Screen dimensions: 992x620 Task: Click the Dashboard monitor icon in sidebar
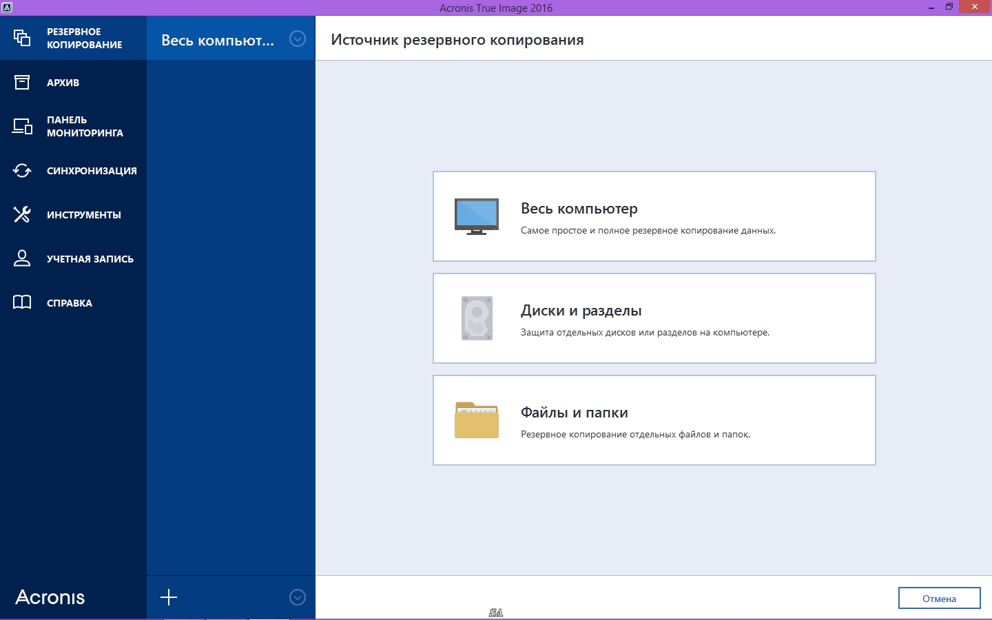[x=22, y=126]
